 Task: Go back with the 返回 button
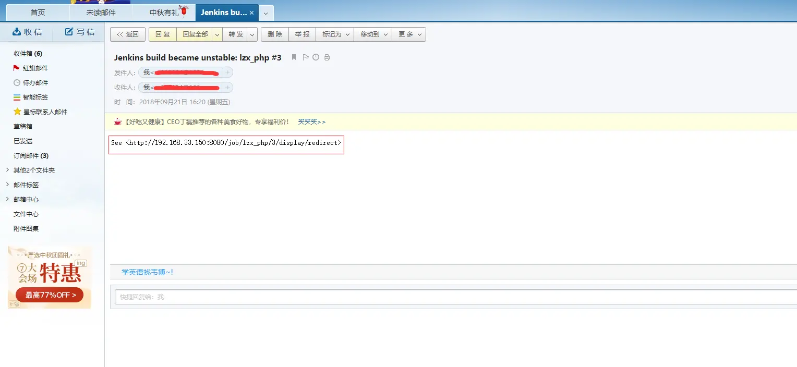tap(128, 34)
